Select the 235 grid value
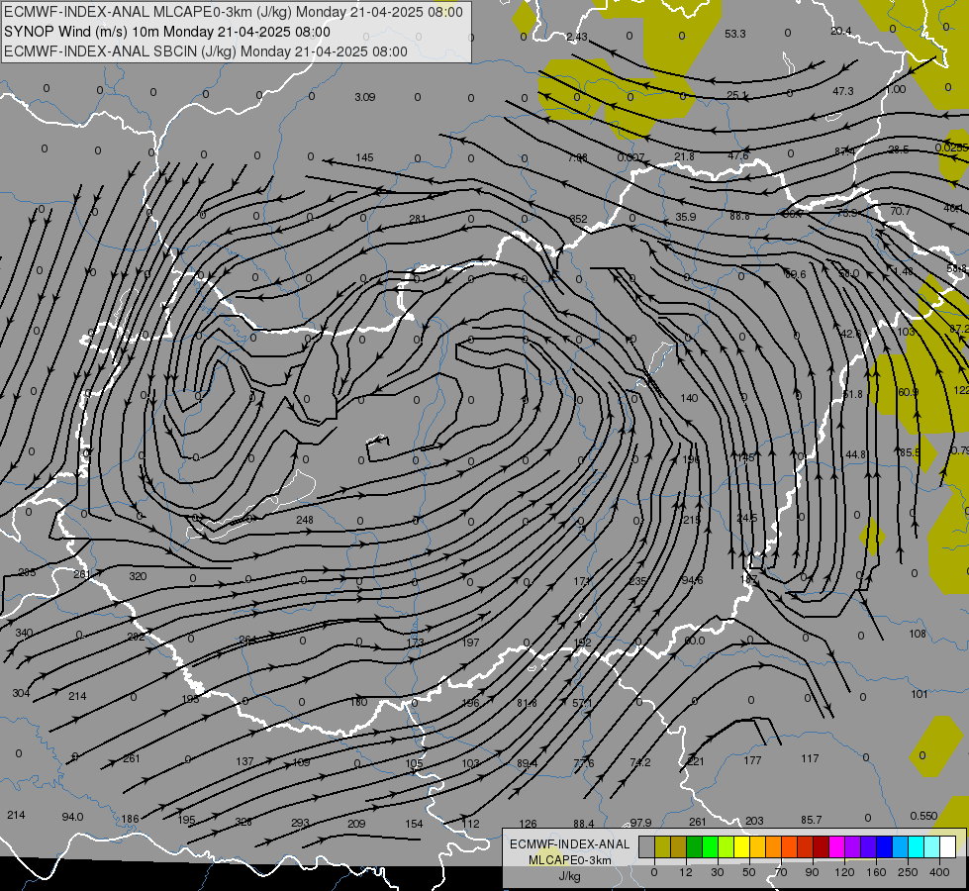The height and width of the screenshot is (891, 969). click(x=637, y=581)
